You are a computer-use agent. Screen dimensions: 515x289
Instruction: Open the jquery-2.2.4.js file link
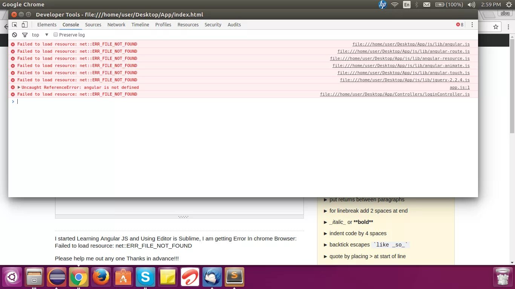coord(405,80)
